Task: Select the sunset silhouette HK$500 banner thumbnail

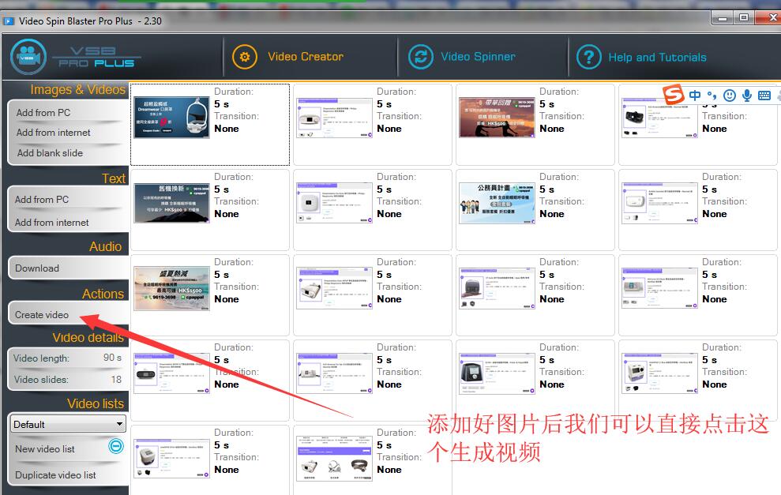Action: pyautogui.click(x=497, y=117)
